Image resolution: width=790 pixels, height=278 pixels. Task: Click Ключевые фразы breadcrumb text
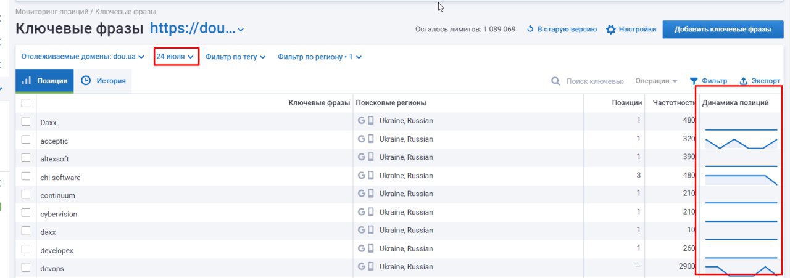click(x=126, y=12)
